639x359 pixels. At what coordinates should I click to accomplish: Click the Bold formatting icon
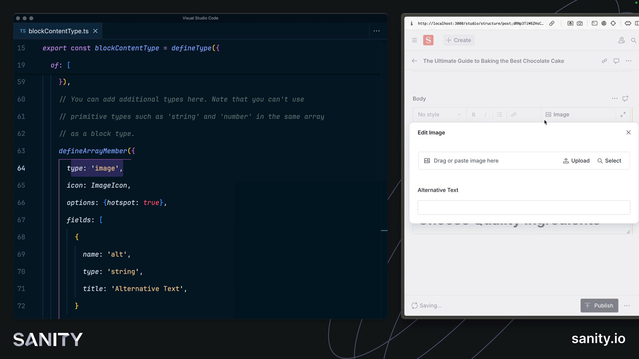tap(473, 114)
